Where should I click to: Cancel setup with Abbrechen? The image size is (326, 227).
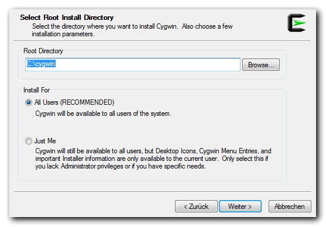click(x=290, y=206)
